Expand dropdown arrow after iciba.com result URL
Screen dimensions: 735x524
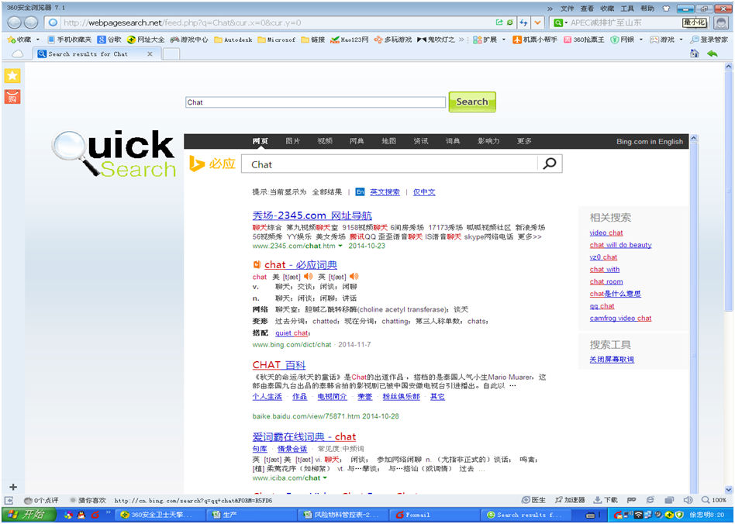pyautogui.click(x=325, y=478)
